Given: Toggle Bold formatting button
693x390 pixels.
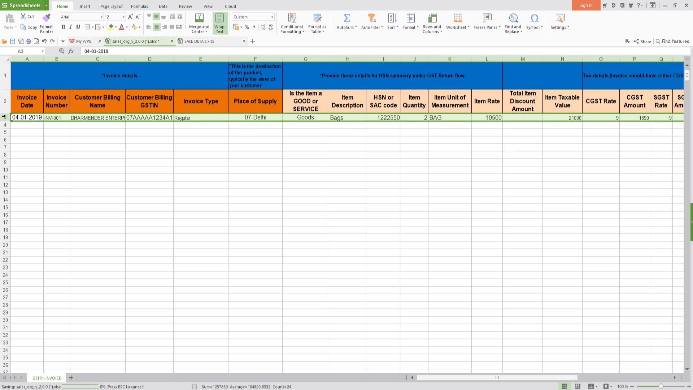Looking at the screenshot, I should point(63,27).
